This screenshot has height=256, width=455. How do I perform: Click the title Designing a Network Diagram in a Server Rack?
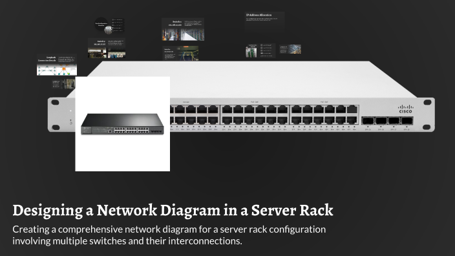click(173, 210)
